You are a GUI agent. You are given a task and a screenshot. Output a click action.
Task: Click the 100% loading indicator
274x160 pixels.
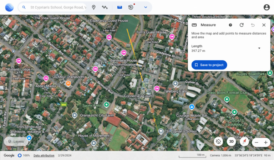pos(24,155)
